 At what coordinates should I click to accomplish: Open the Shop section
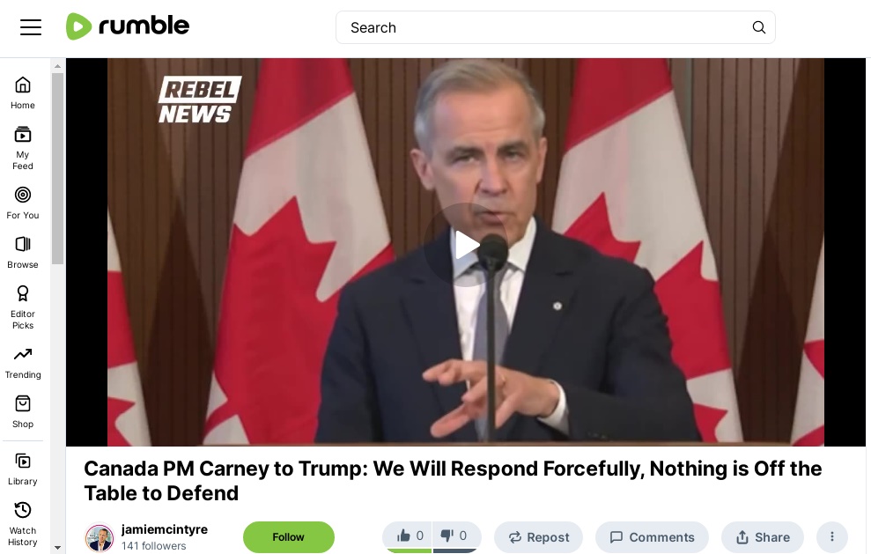click(x=23, y=411)
